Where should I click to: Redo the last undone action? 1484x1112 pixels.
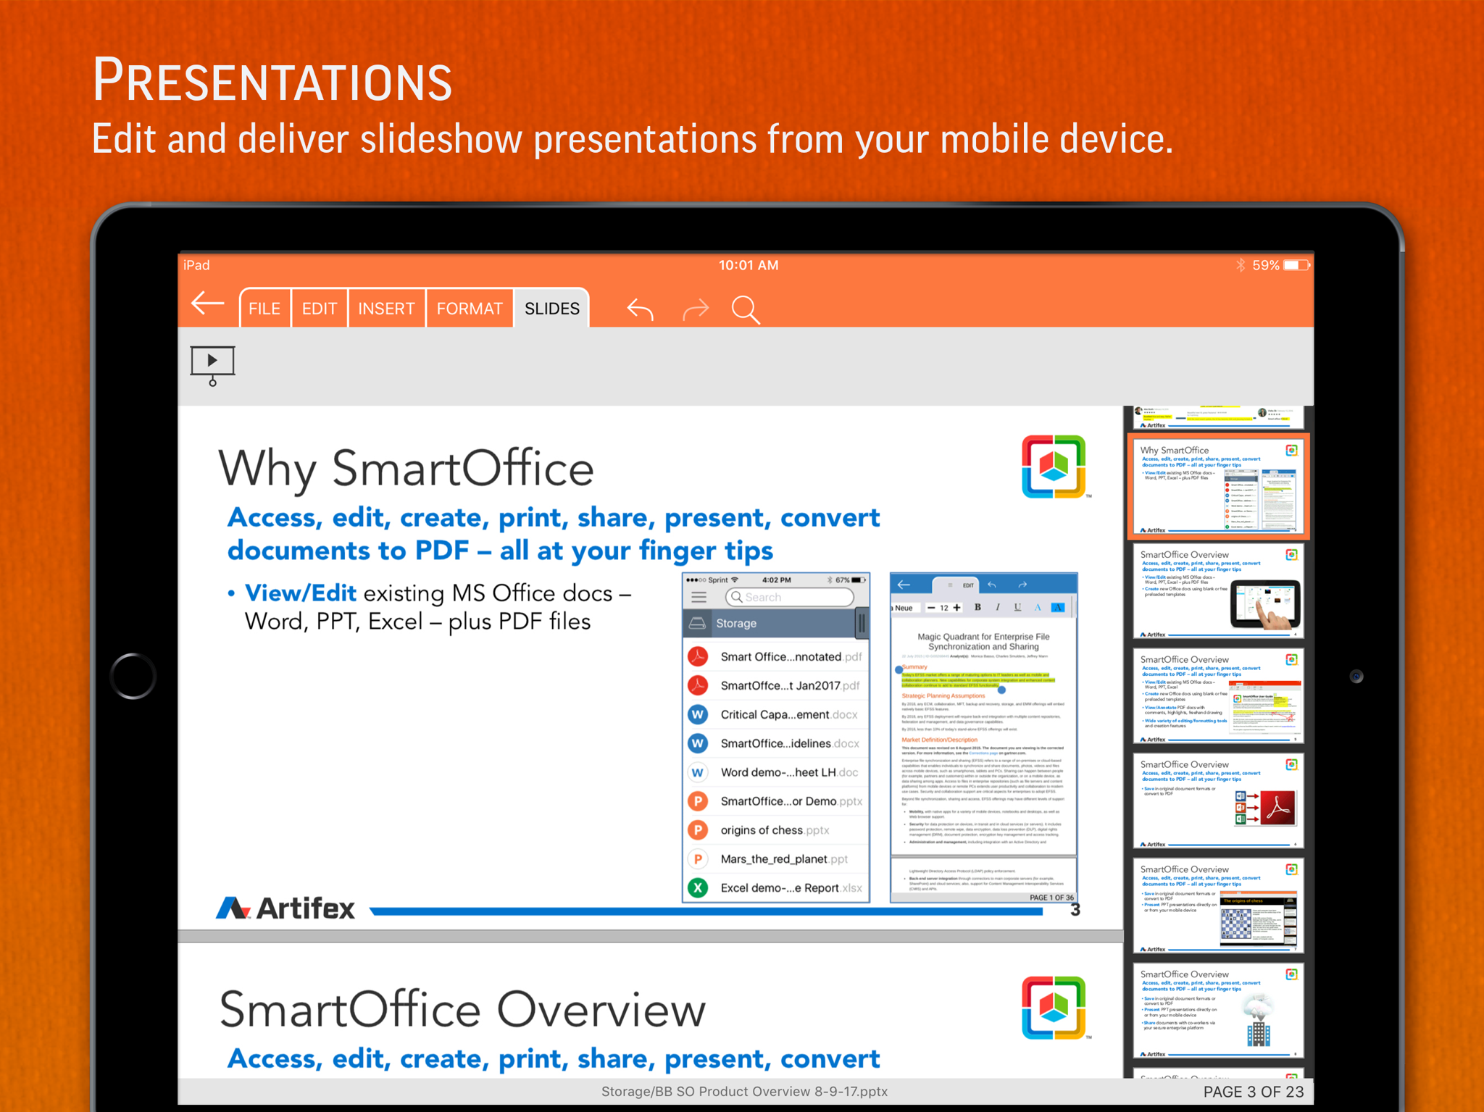(696, 309)
